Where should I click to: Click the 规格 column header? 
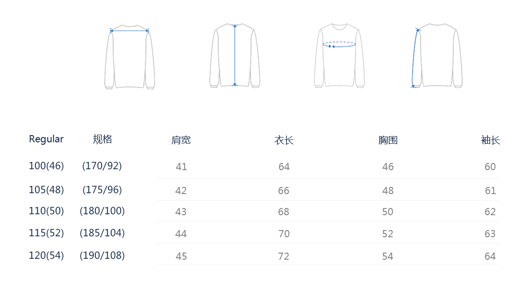103,139
